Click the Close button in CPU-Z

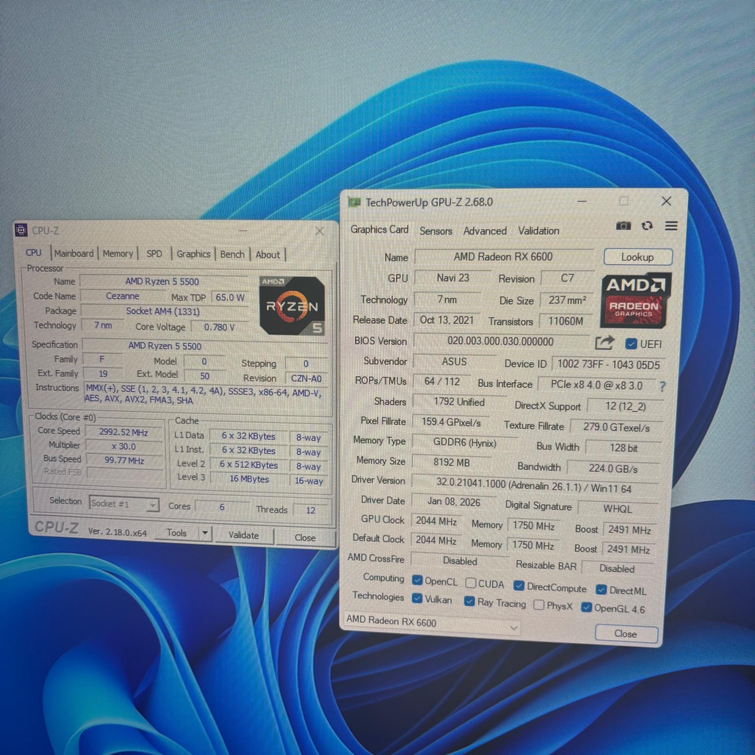click(305, 538)
